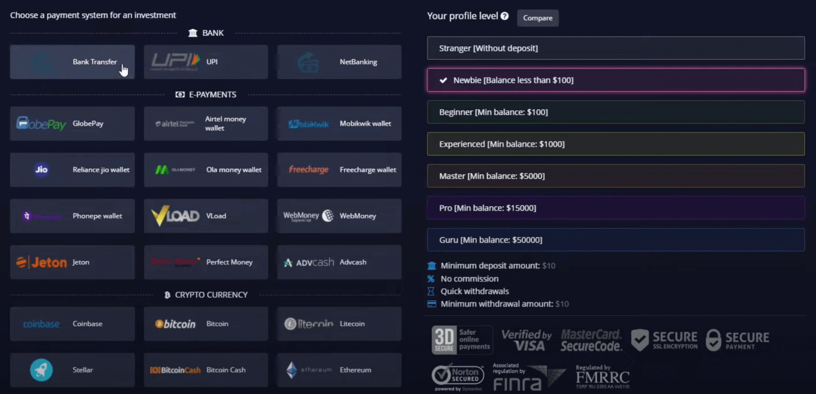Click the UPI logo icon
816x394 pixels.
(175, 62)
